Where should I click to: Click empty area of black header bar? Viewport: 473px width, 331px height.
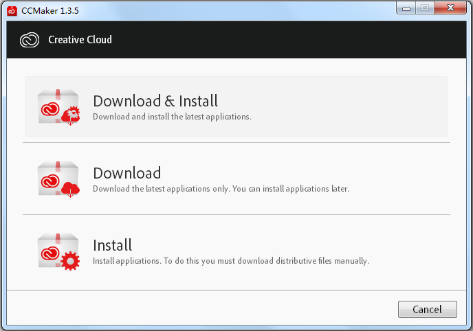coord(289,40)
